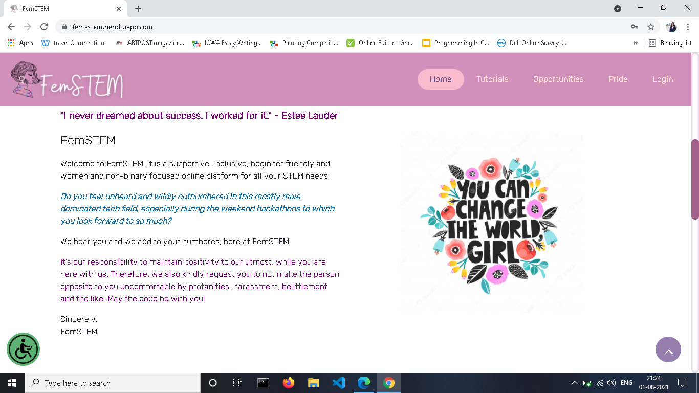Click the FemSTEM logo in the header
The width and height of the screenshot is (699, 393).
click(x=67, y=80)
